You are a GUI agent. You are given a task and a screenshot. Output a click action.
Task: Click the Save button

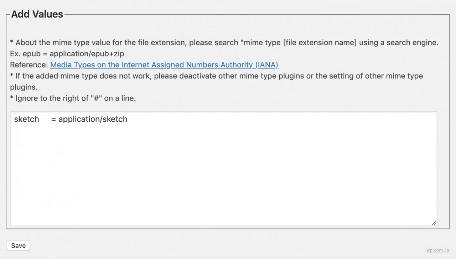tap(18, 245)
